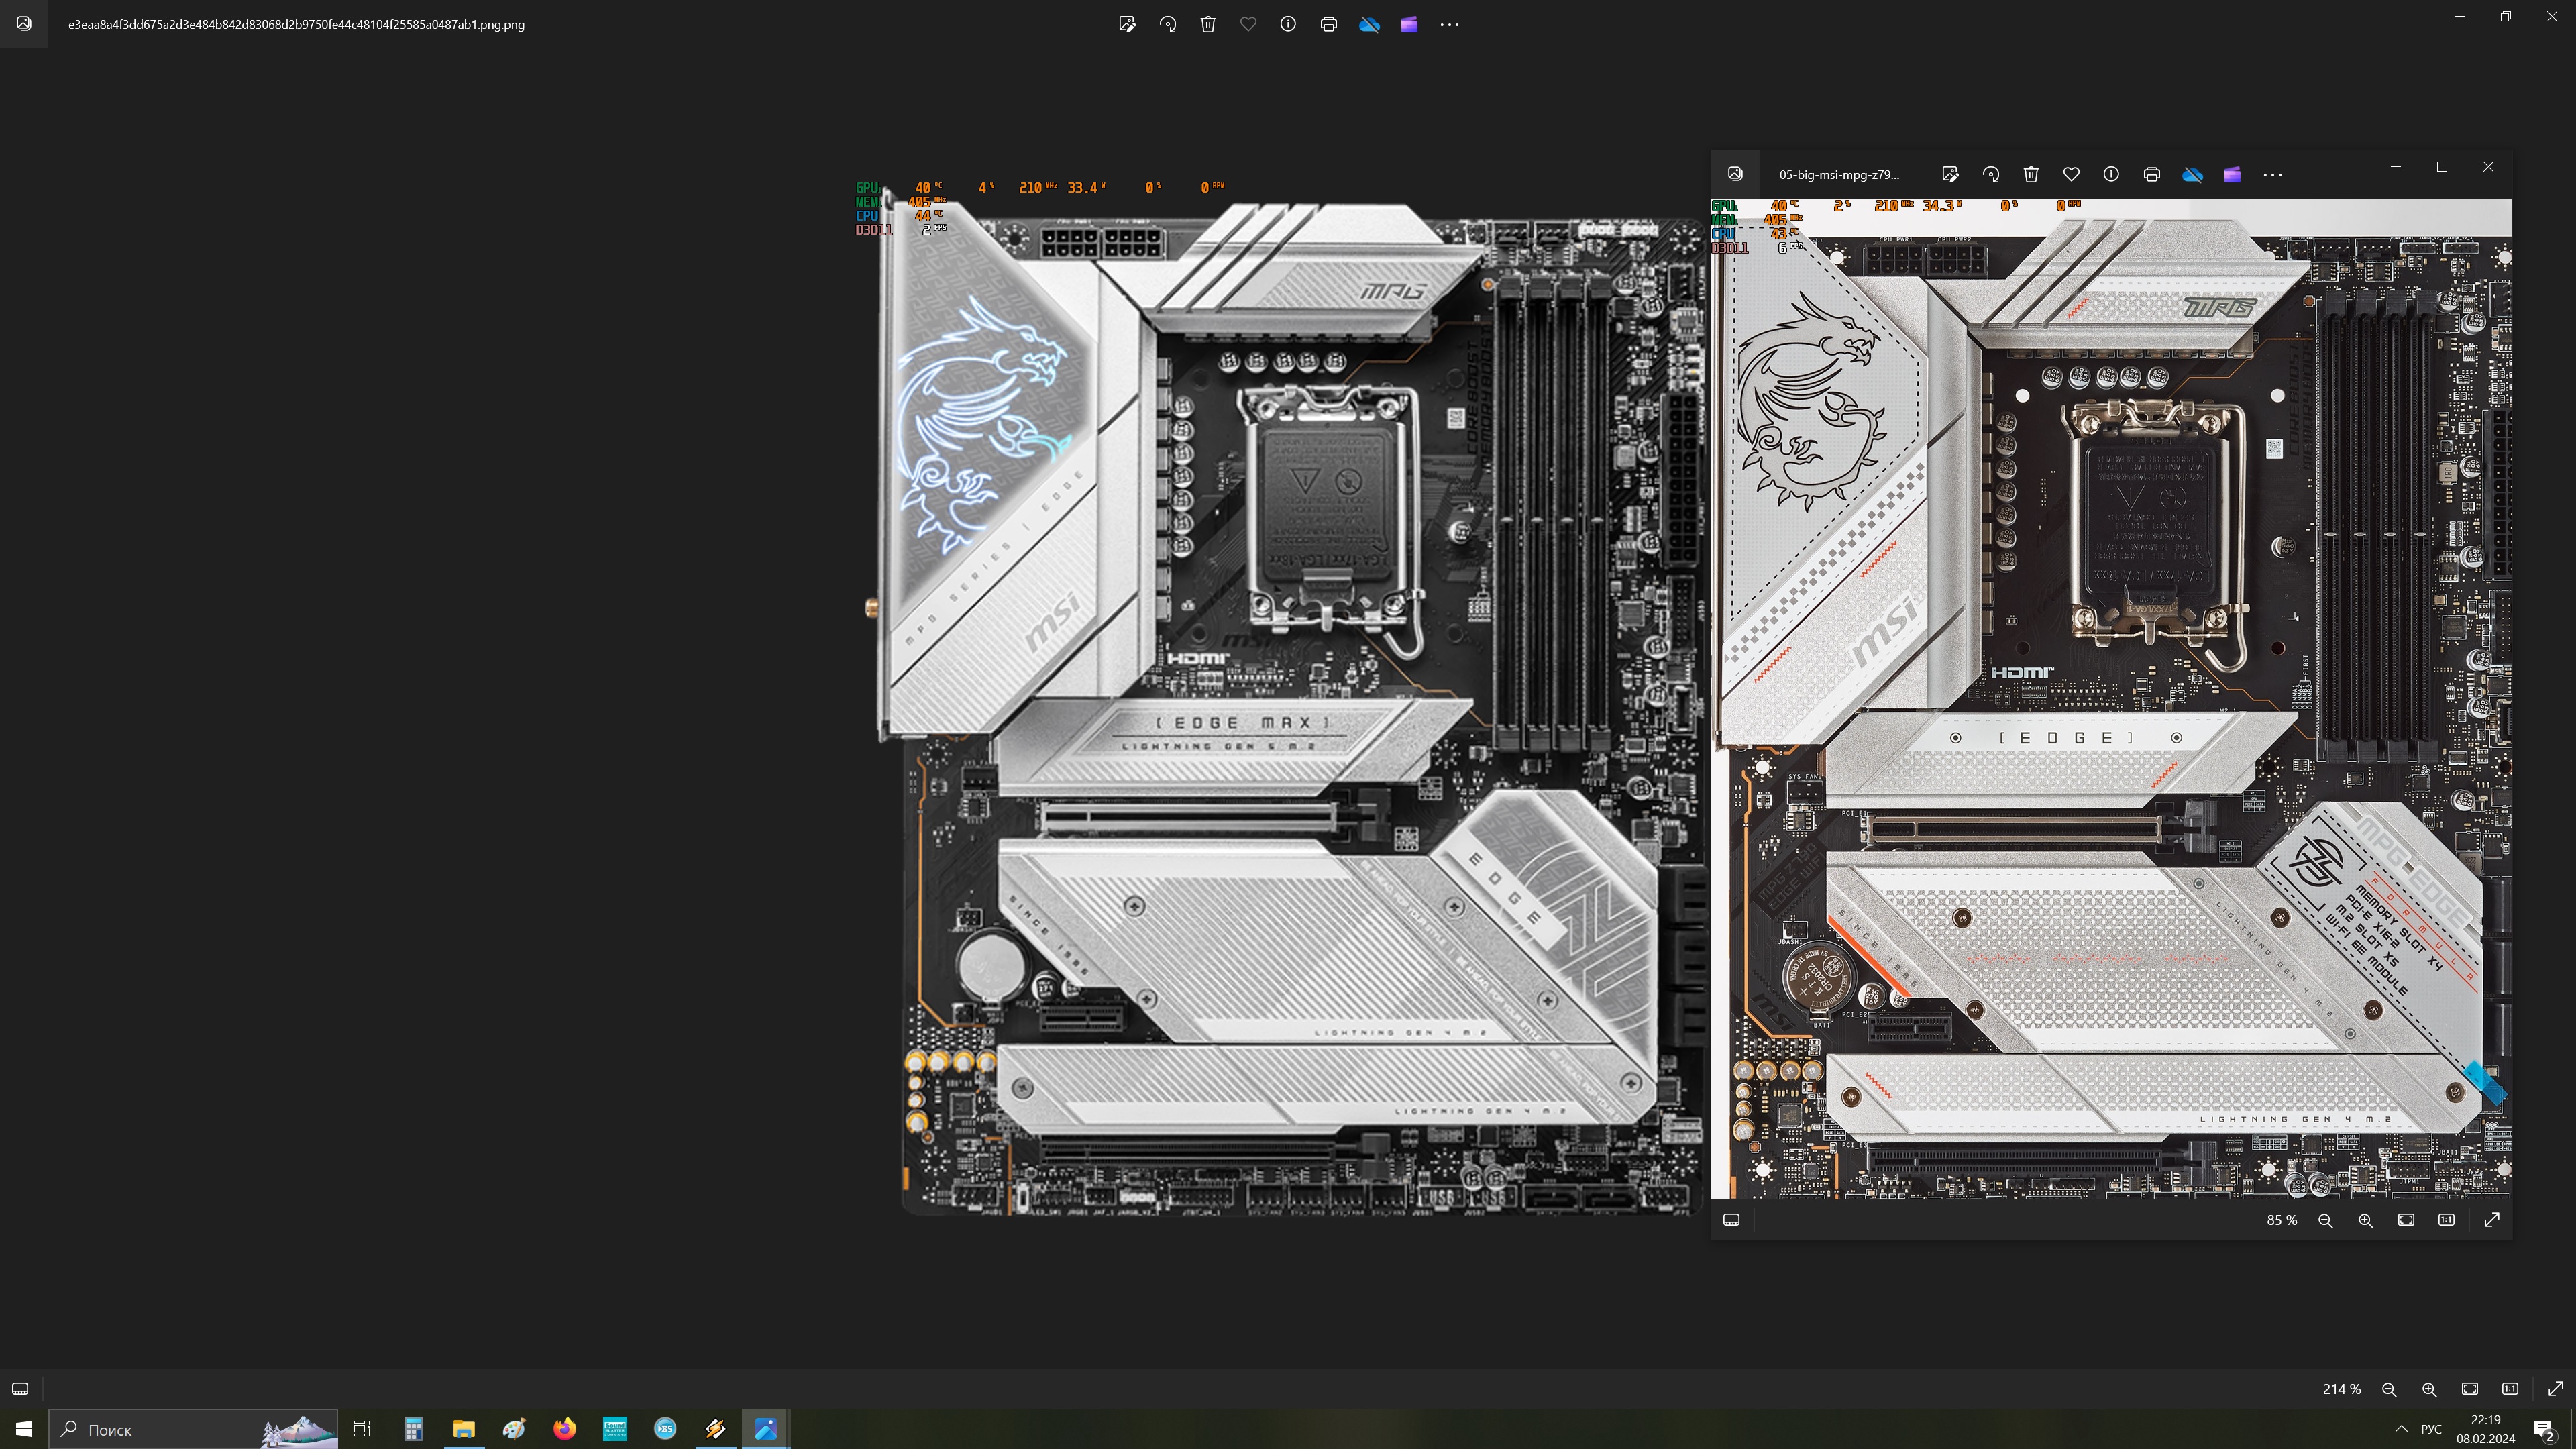Image resolution: width=2576 pixels, height=1449 pixels.
Task: Toggle filmstrip in main window bottom-left
Action: tap(20, 1388)
